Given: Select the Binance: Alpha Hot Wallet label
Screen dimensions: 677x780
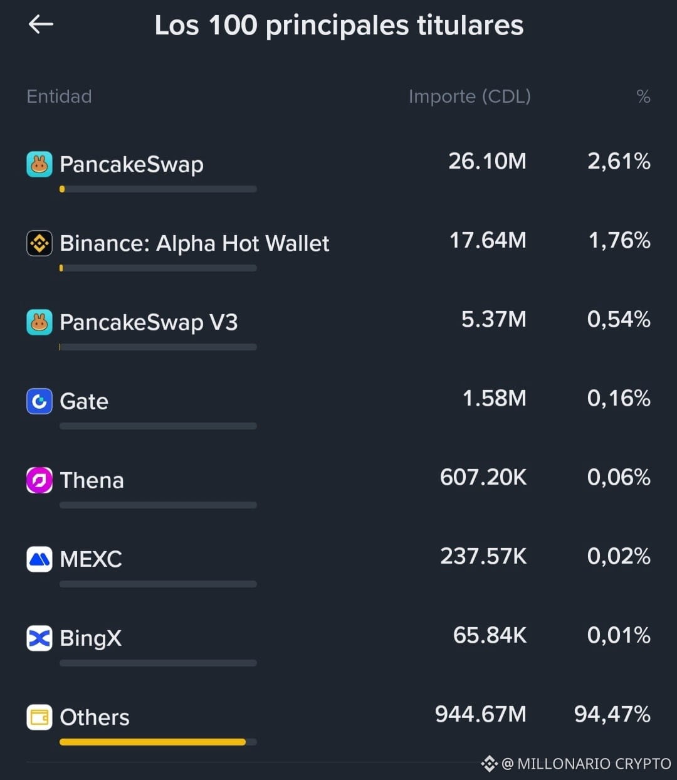Looking at the screenshot, I should click(x=194, y=243).
